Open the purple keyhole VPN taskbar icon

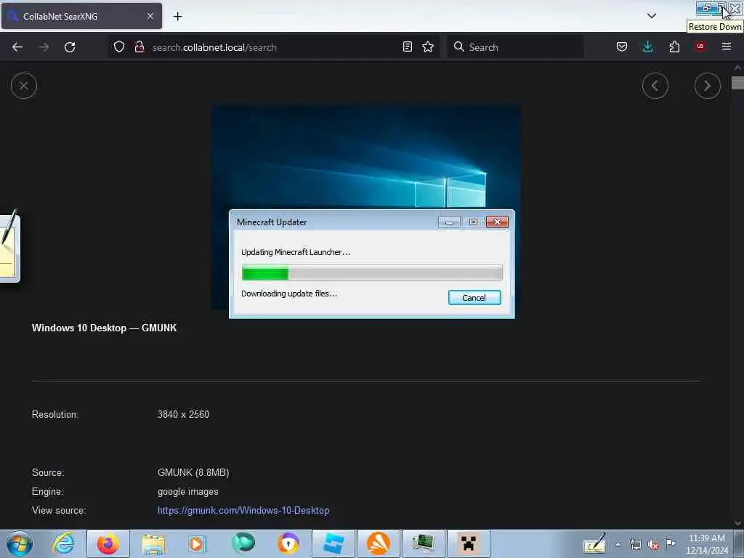288,543
